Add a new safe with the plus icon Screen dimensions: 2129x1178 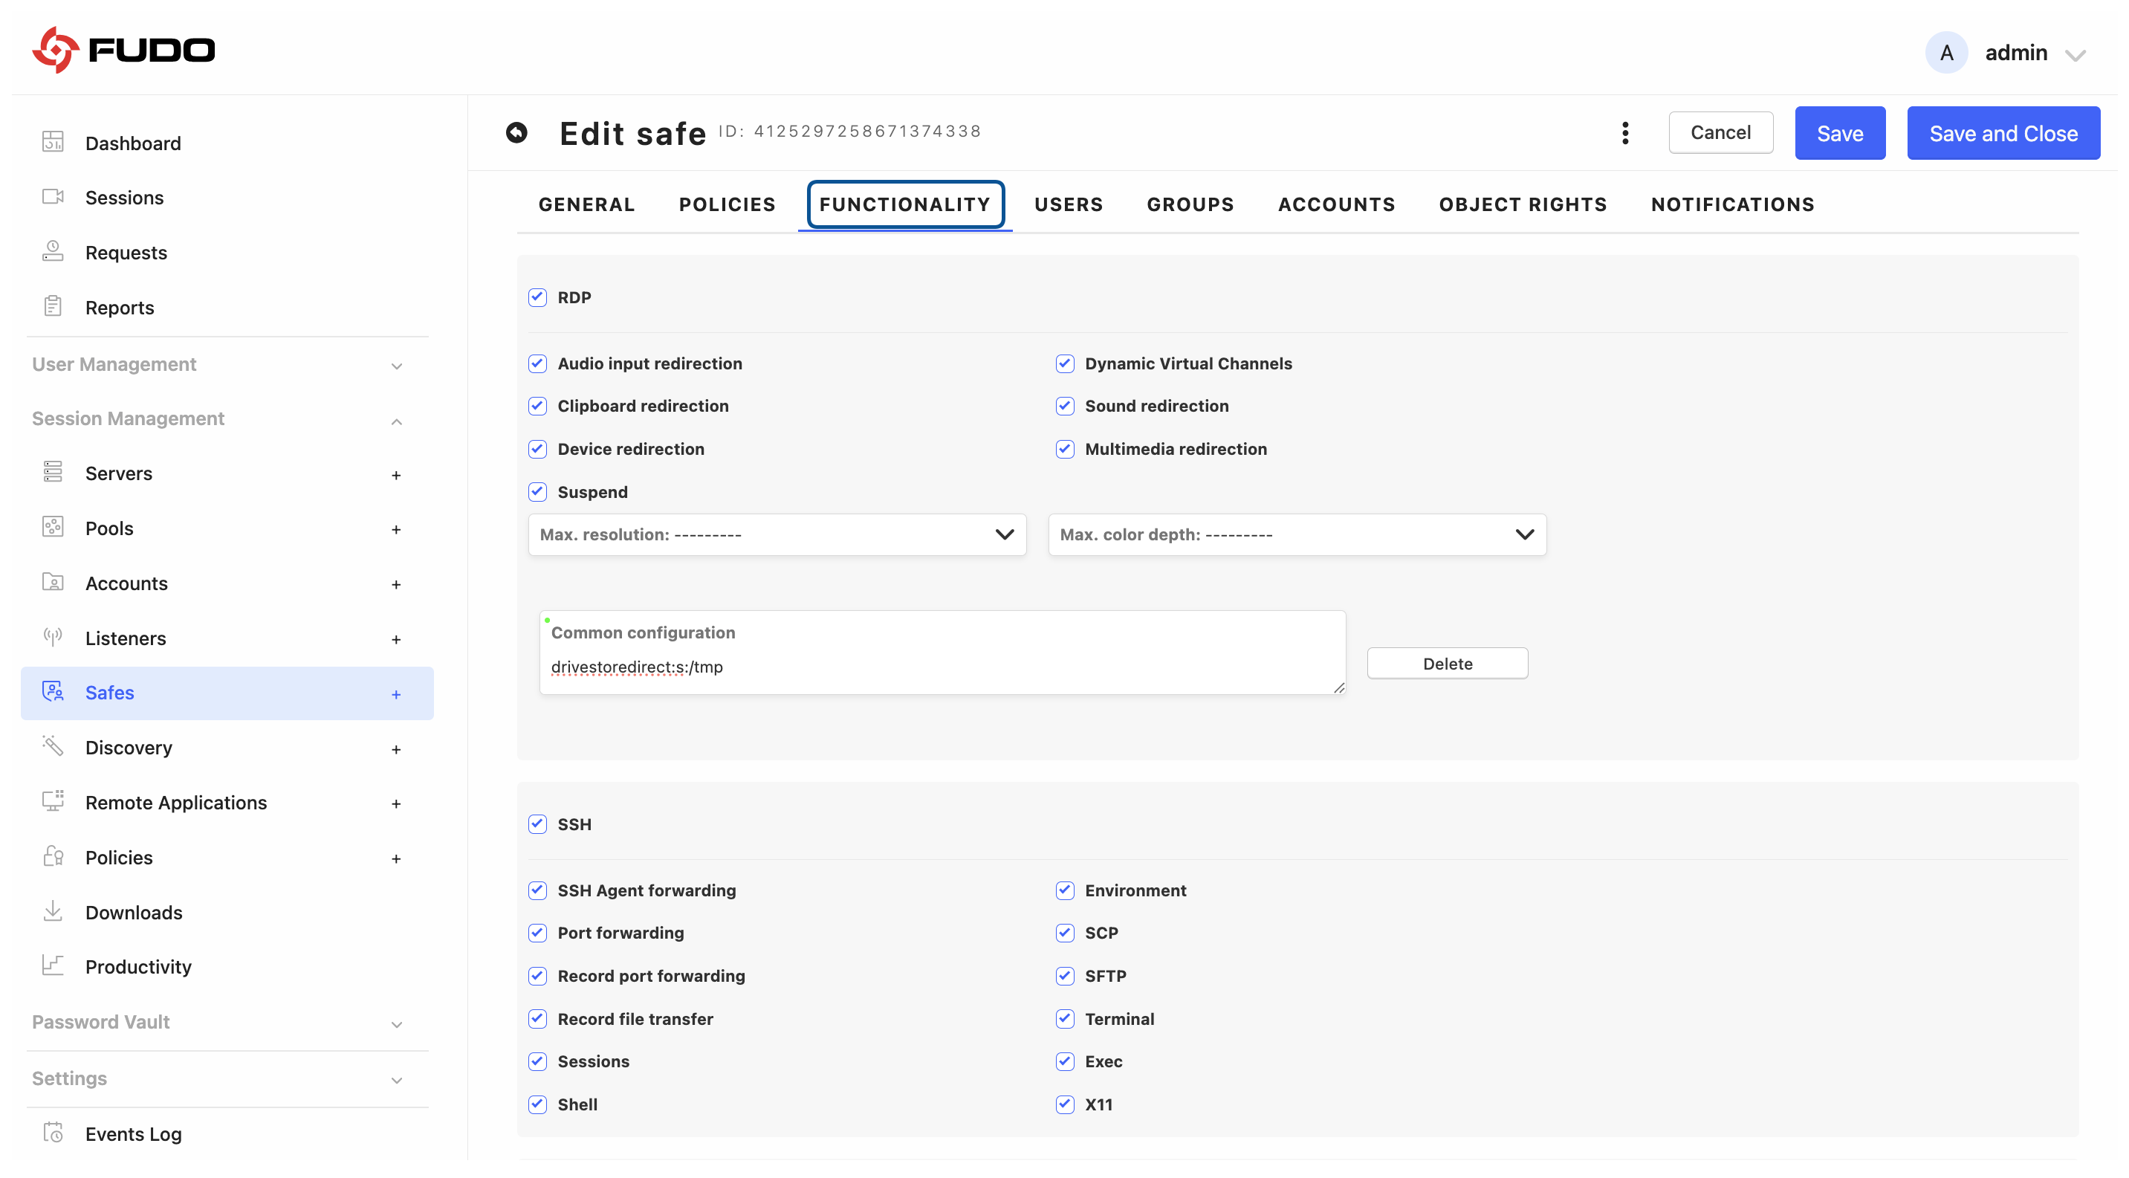coord(396,694)
